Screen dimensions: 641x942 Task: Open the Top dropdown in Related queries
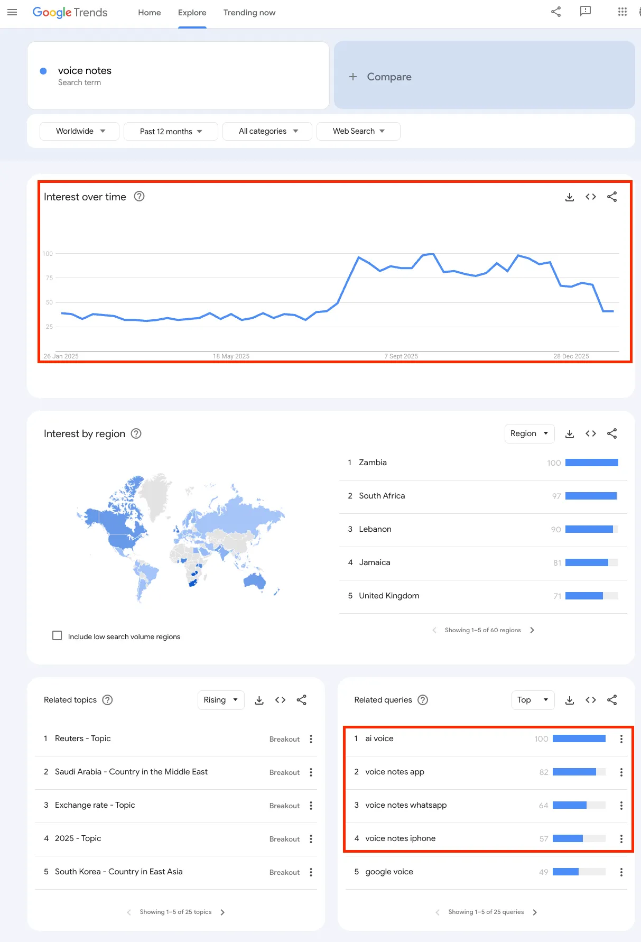tap(533, 700)
